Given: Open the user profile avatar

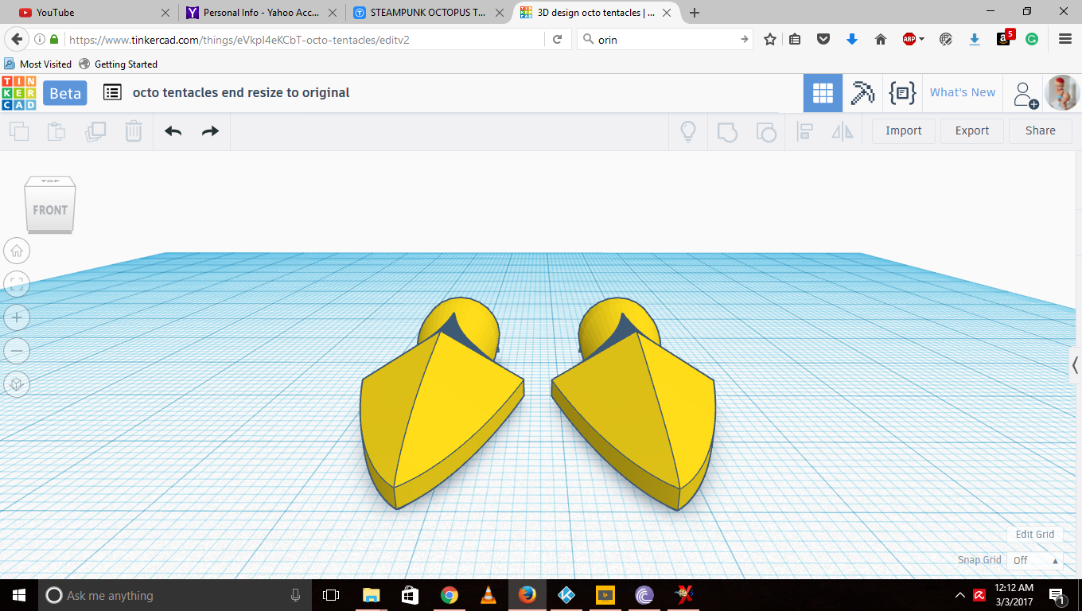Looking at the screenshot, I should (x=1062, y=93).
